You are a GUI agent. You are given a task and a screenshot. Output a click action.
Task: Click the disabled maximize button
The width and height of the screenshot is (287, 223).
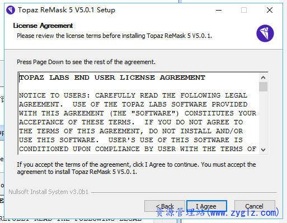tap(244, 10)
